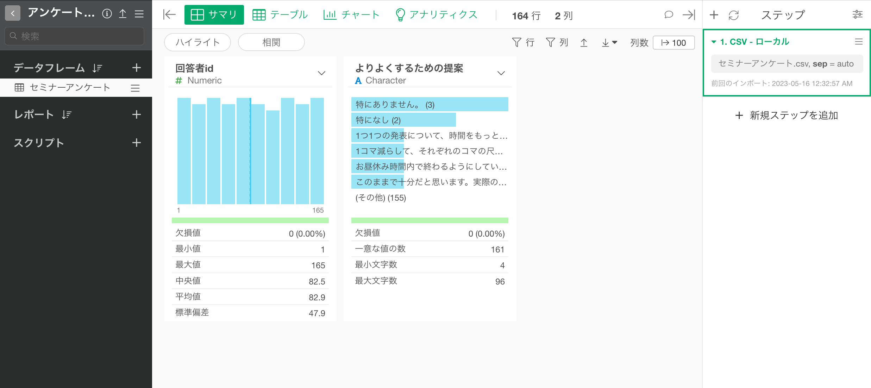Toggle the 相関 button
871x388 pixels.
coord(271,42)
